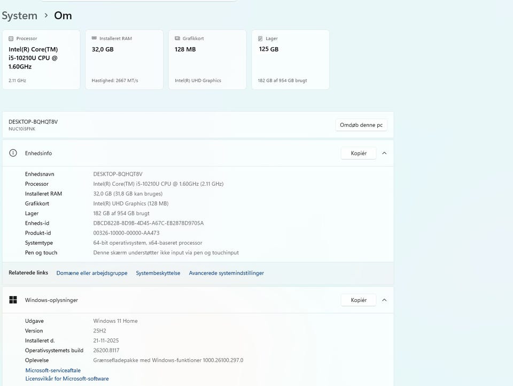Click the Installeret RAM memory icon

tap(94, 39)
